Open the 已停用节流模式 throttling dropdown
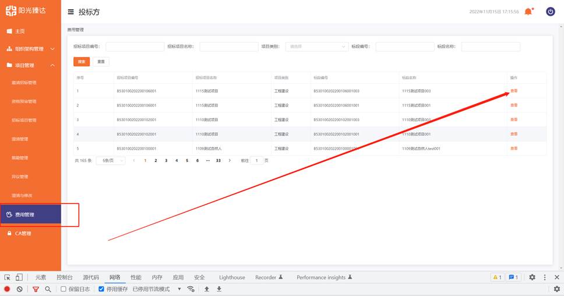The width and height of the screenshot is (564, 296). pyautogui.click(x=157, y=289)
